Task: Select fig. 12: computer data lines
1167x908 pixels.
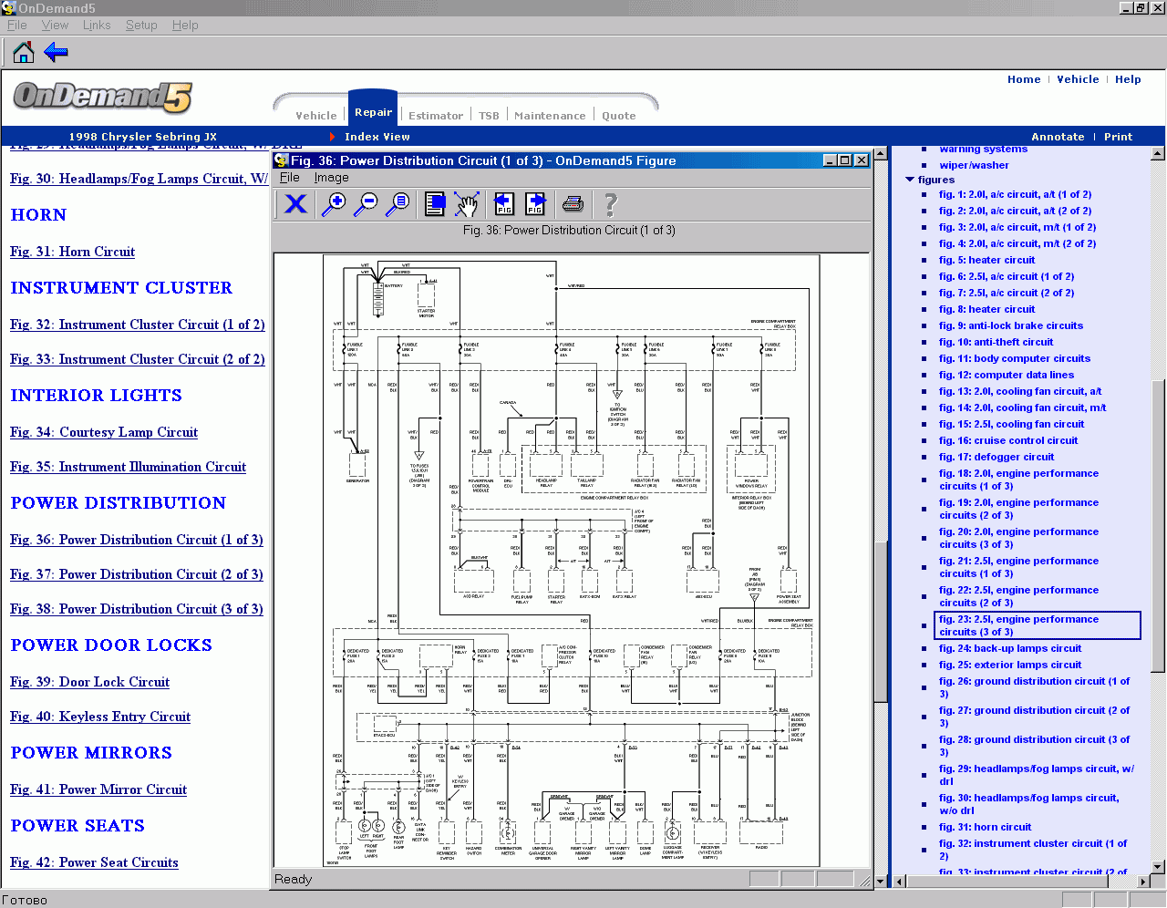Action: pos(1007,375)
